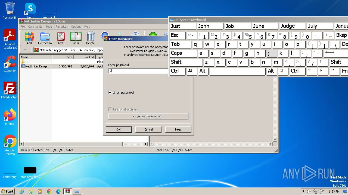Screen dimensions: 348x195
Task: Open the Tools menu
Action: [x=49, y=27]
